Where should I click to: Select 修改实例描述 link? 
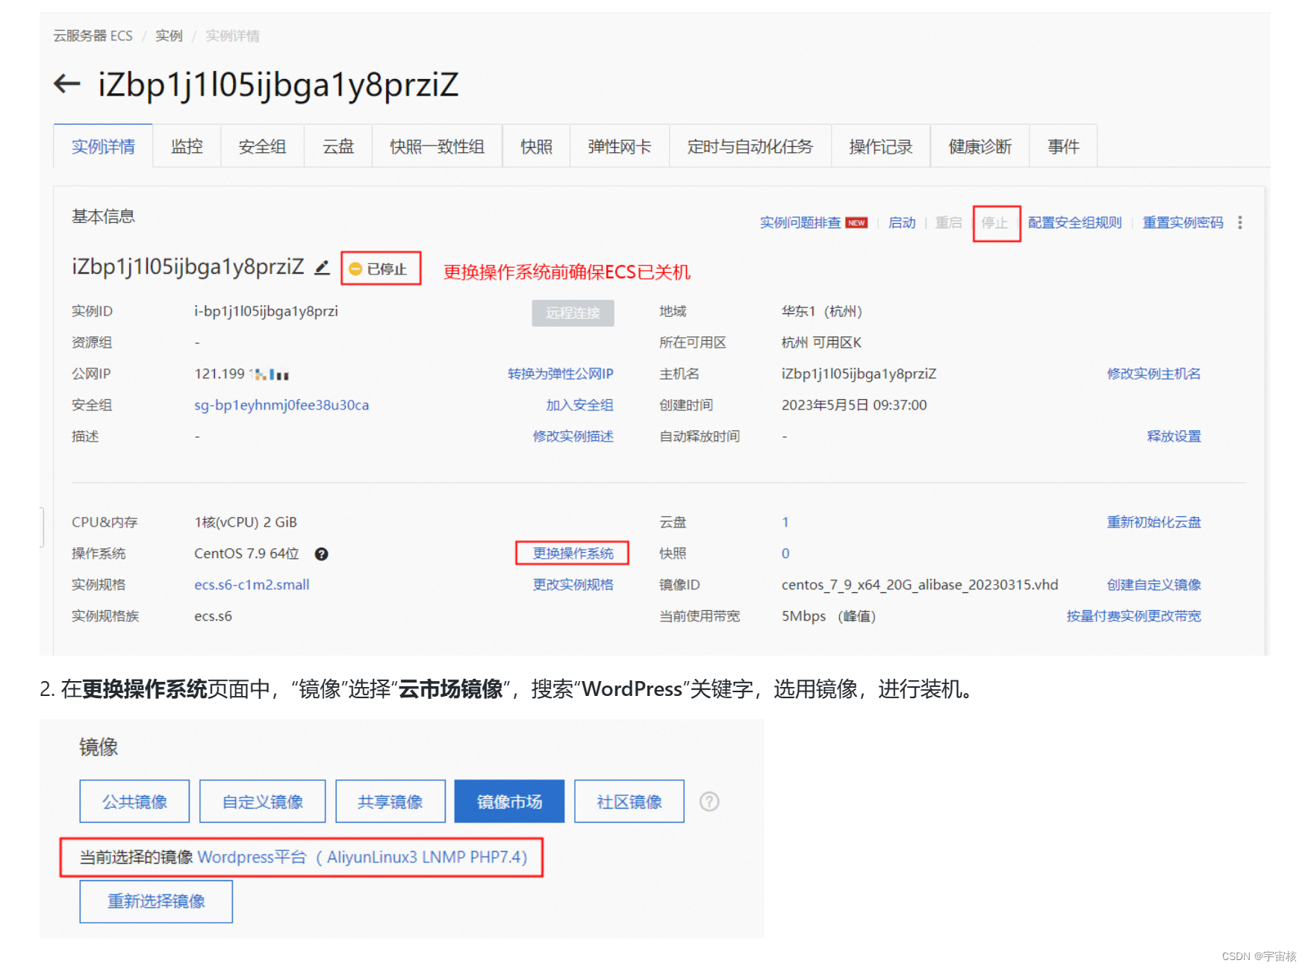573,436
